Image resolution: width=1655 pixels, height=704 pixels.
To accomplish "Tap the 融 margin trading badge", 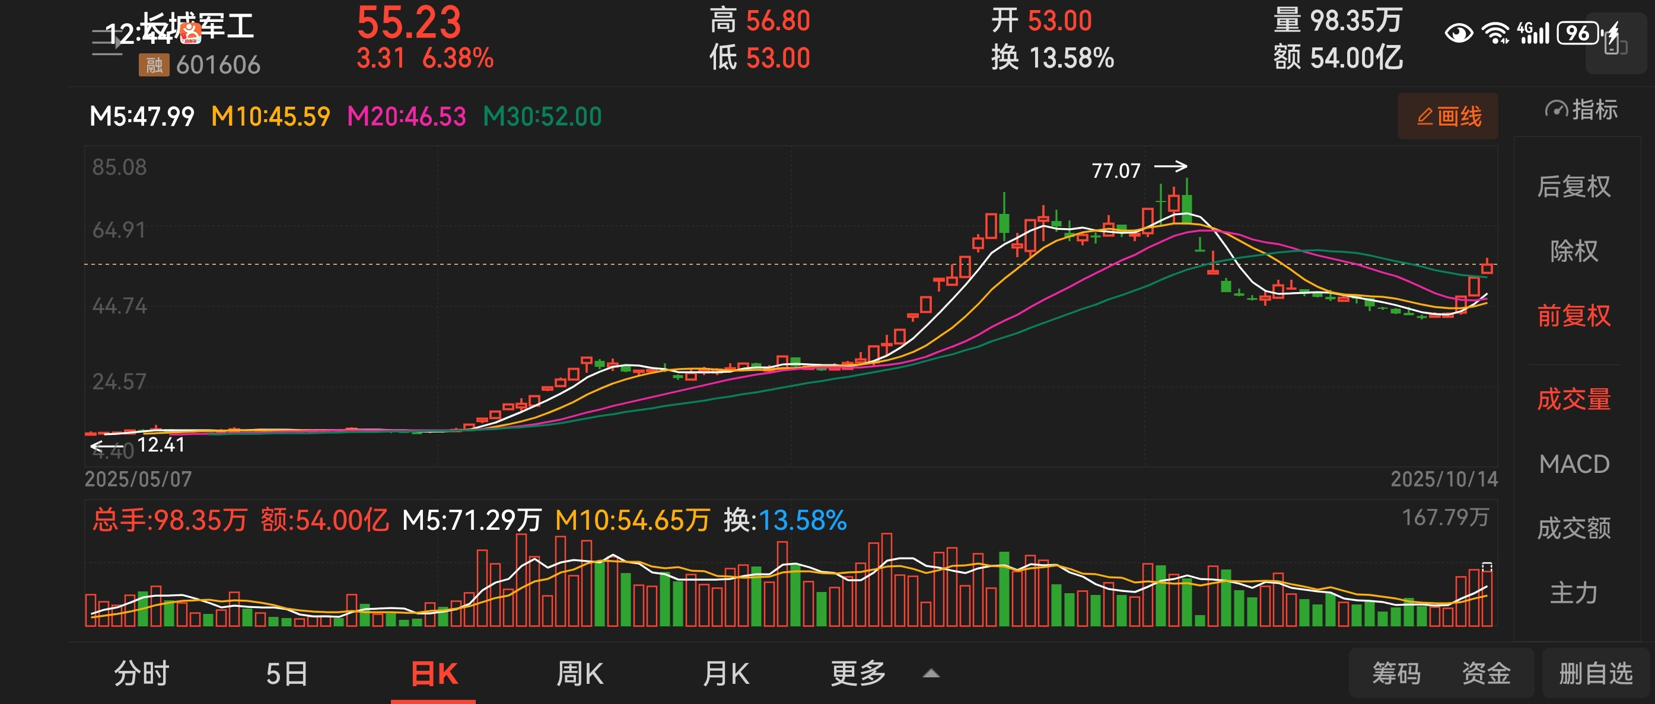I will (x=154, y=65).
